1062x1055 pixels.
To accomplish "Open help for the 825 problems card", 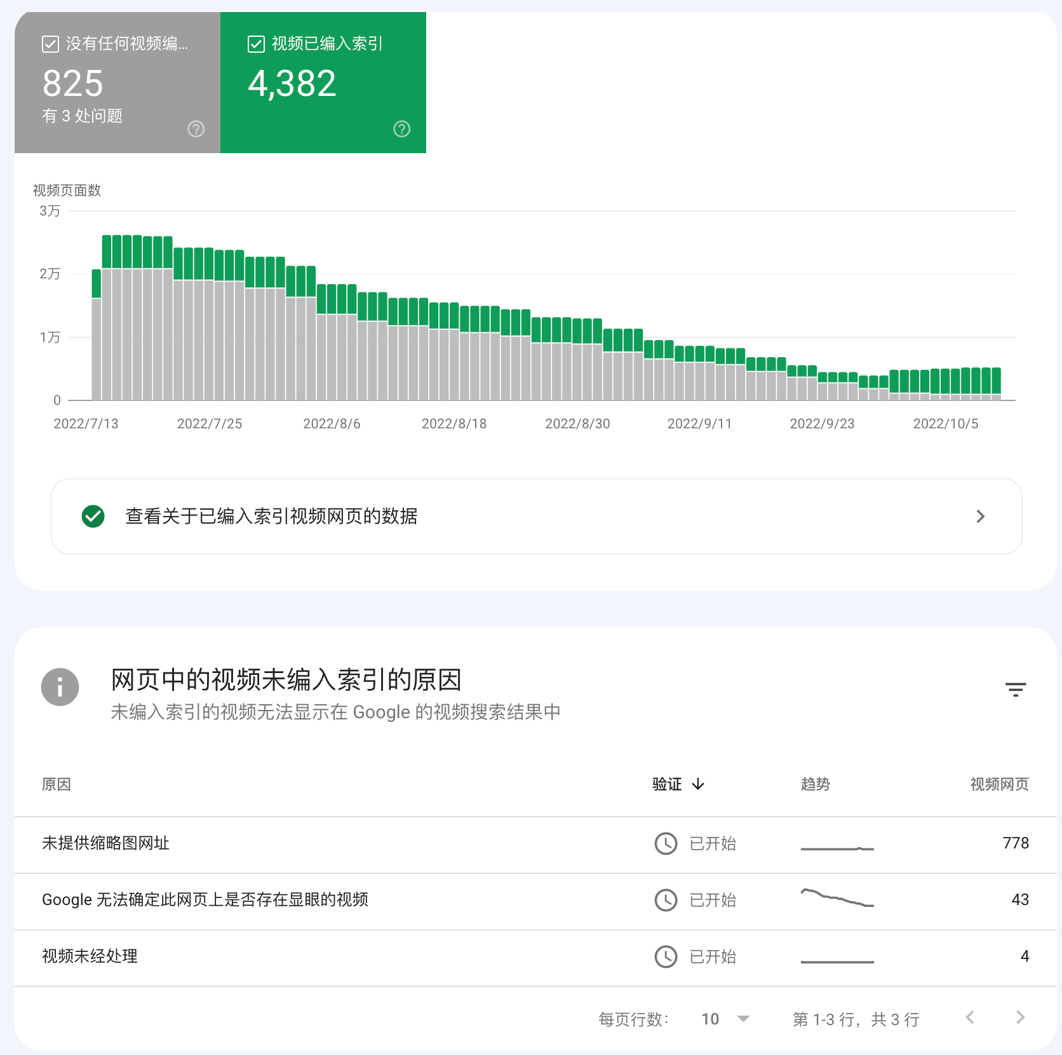I will click(196, 129).
